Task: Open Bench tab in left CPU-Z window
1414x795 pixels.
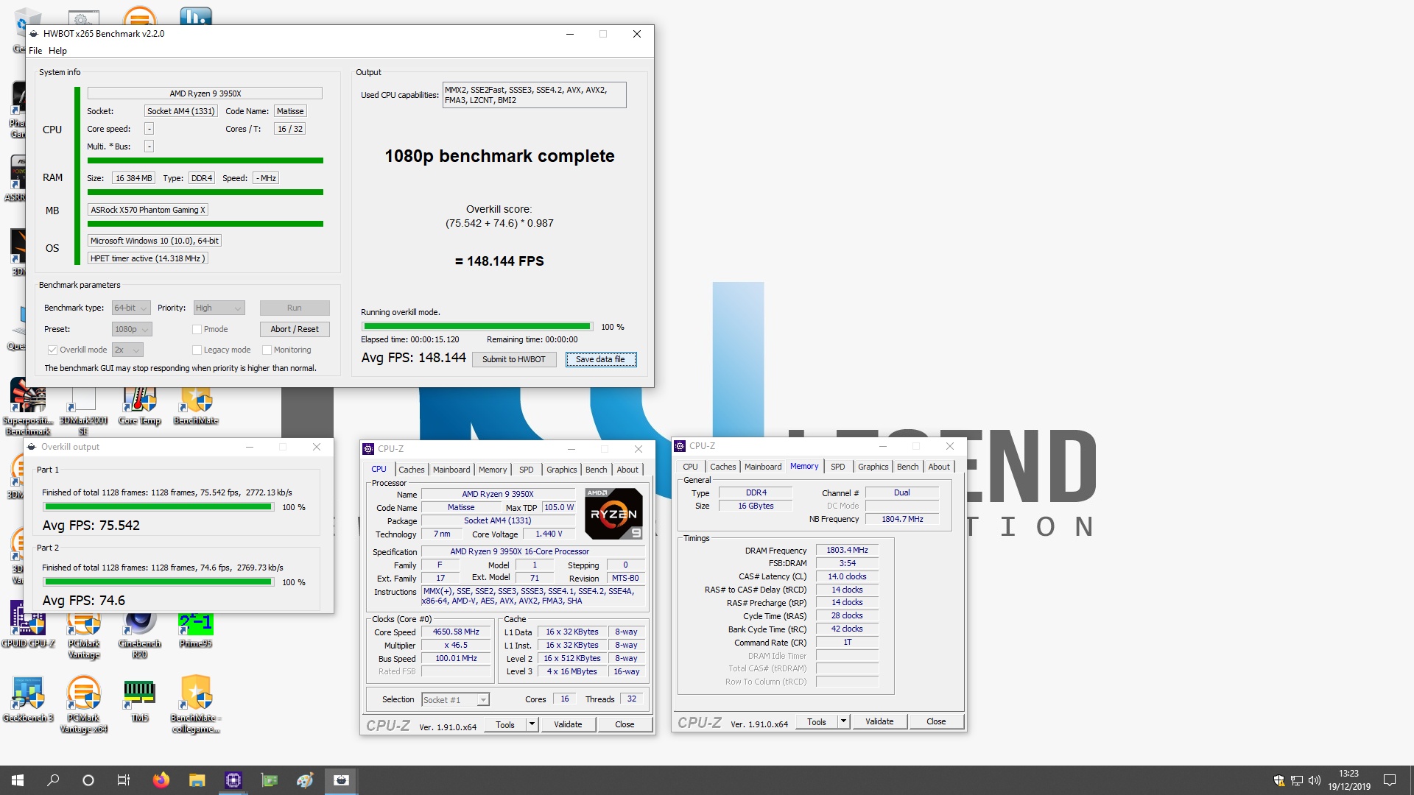Action: tap(596, 470)
